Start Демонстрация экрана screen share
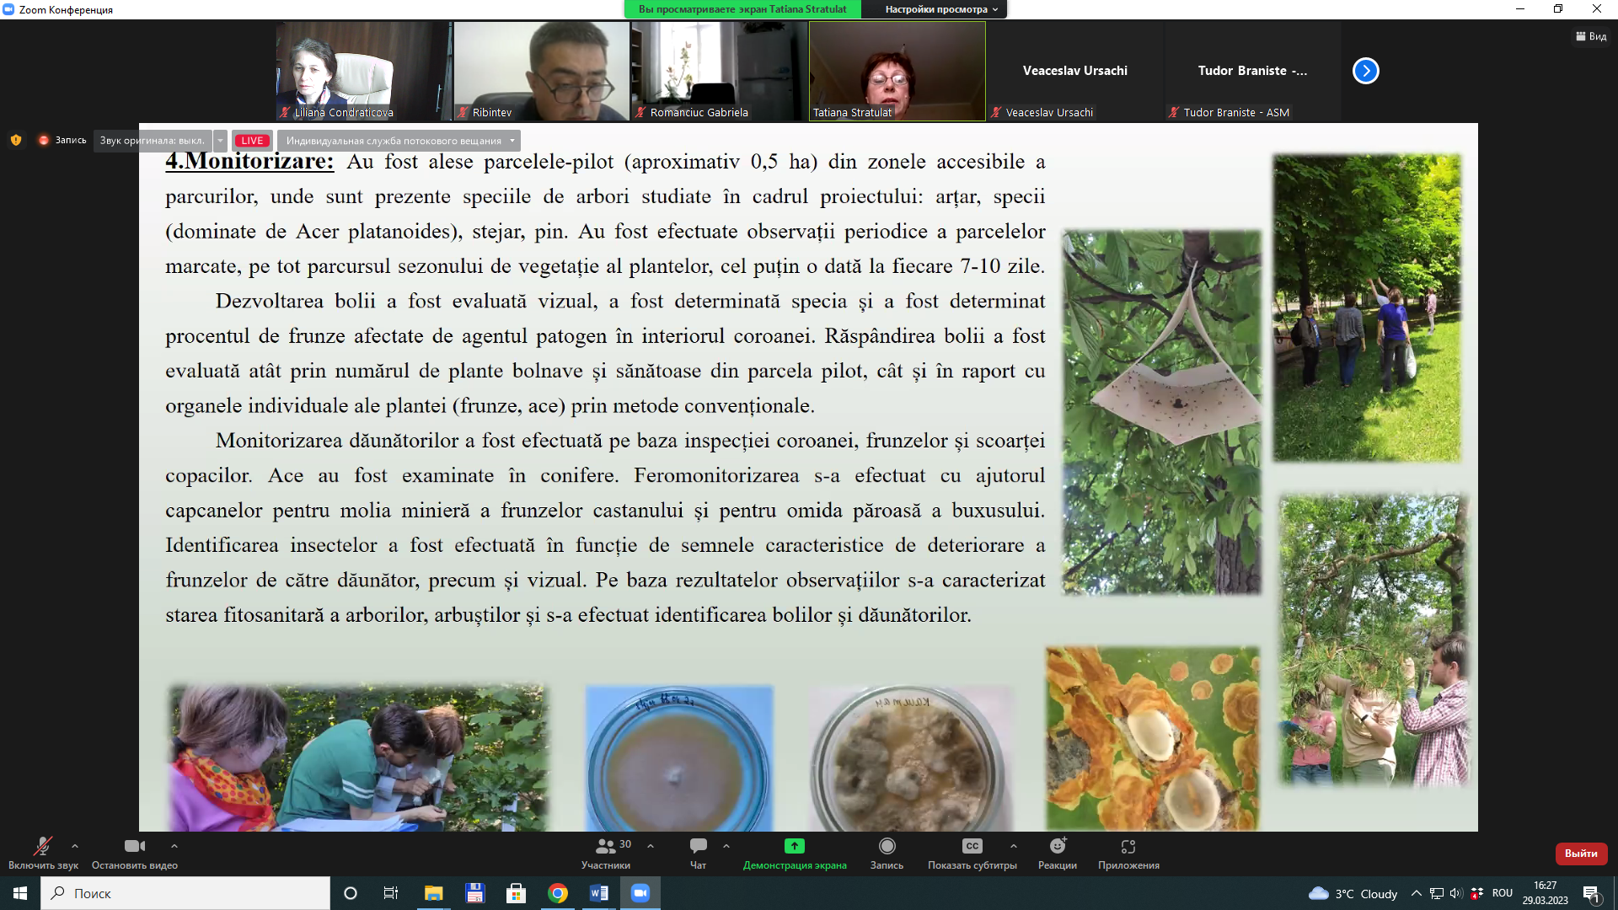The image size is (1618, 910). click(795, 853)
